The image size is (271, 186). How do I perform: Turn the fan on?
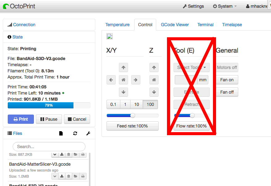[227, 80]
